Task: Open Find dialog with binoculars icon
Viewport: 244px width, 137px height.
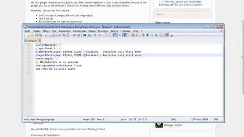Action: (85, 35)
